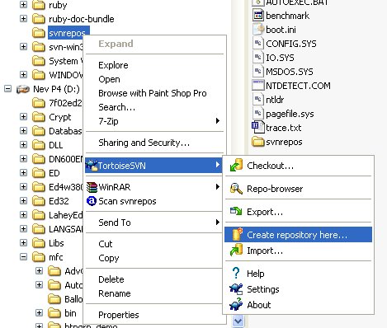The image size is (387, 328).
Task: Select the Import... submenu entry
Action: point(298,251)
